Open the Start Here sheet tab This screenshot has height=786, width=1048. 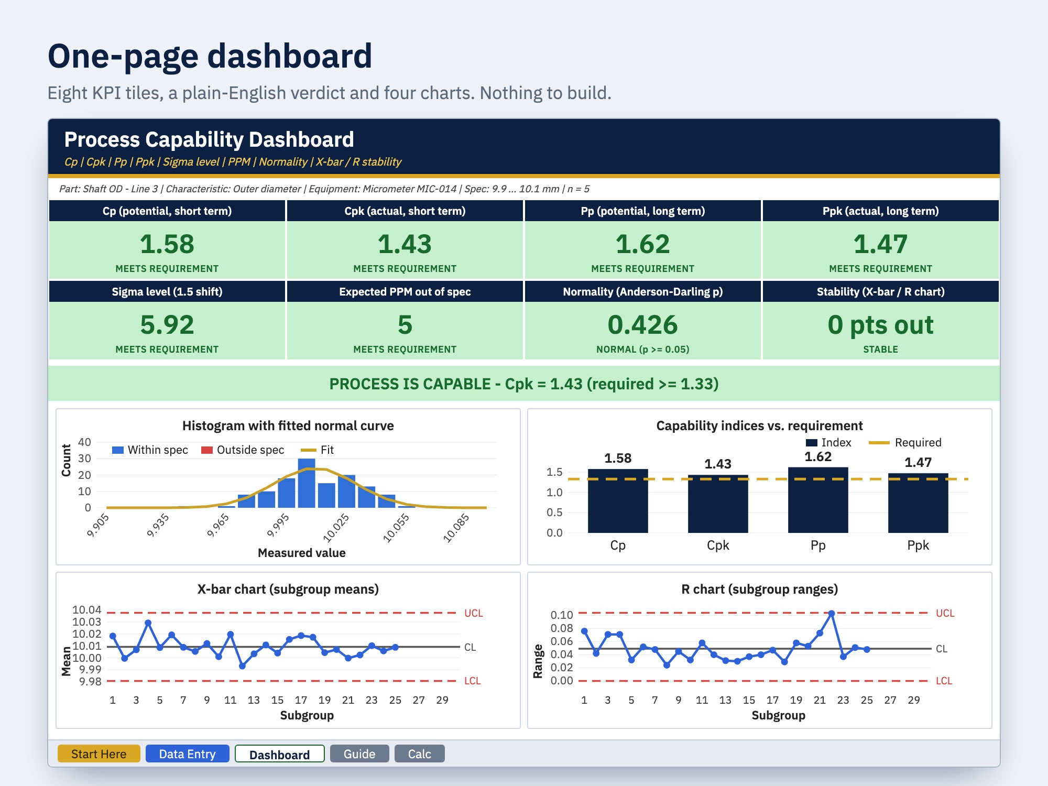click(99, 754)
